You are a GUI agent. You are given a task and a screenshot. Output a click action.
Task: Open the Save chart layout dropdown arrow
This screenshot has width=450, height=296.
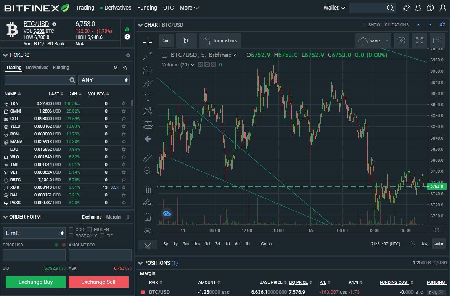pos(387,40)
